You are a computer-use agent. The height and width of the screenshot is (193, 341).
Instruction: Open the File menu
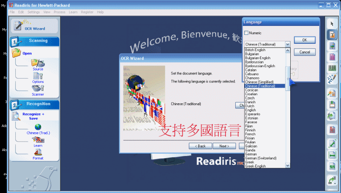click(12, 12)
